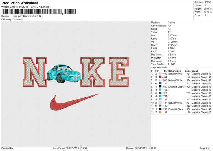Click the Width value 5.80 in
The height and width of the screenshot is (151, 213).
point(208,12)
